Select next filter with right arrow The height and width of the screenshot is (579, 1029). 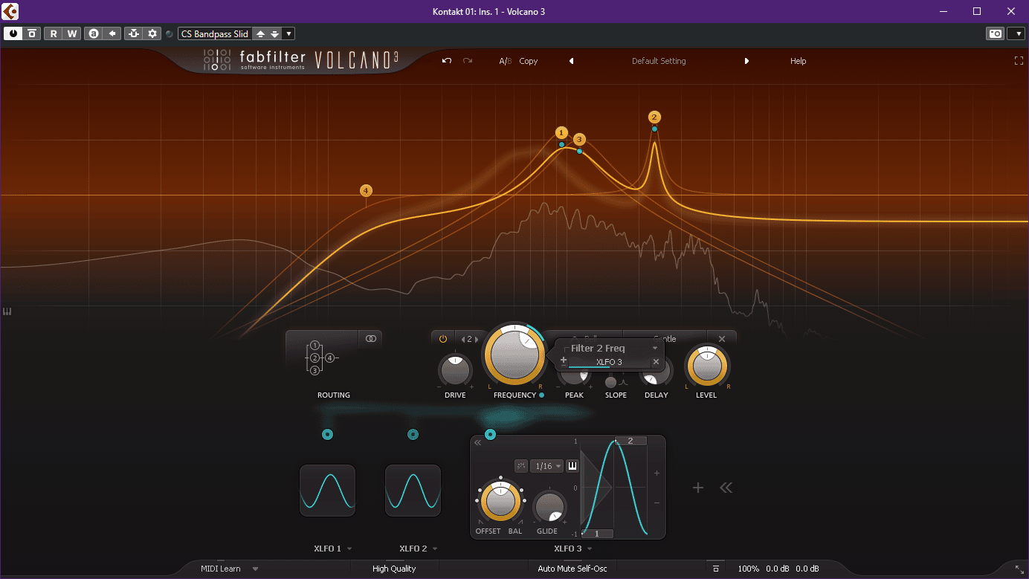476,339
